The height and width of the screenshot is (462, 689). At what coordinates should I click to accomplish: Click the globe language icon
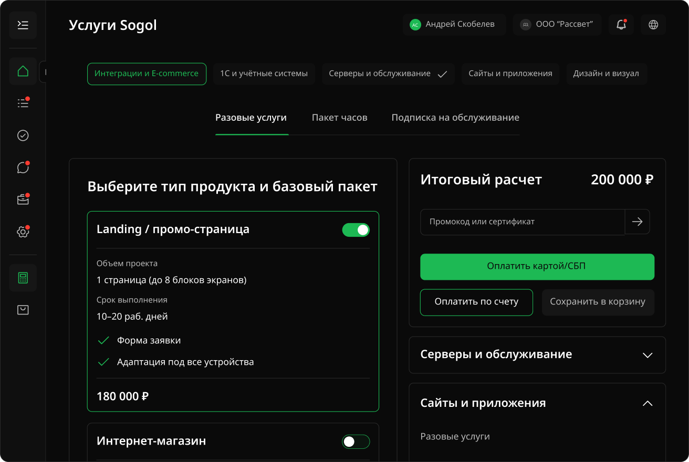tap(653, 25)
